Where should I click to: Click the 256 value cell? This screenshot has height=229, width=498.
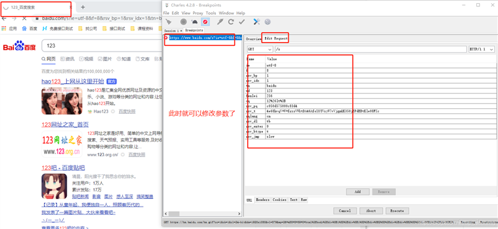point(381,95)
